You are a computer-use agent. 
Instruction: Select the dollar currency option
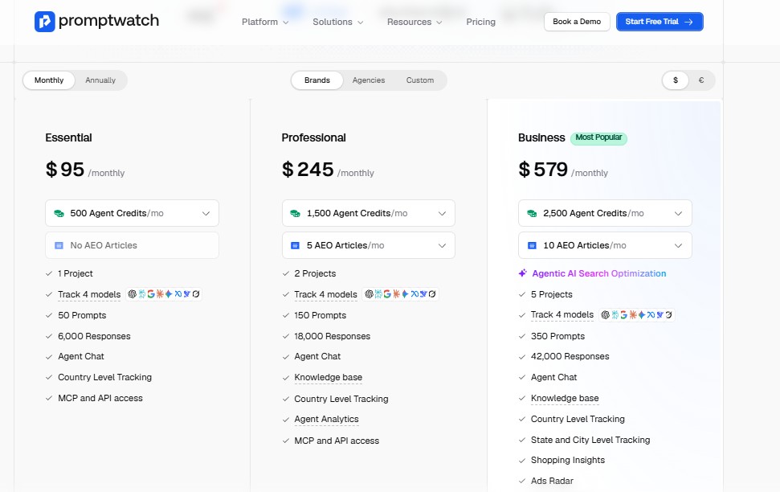(x=676, y=80)
